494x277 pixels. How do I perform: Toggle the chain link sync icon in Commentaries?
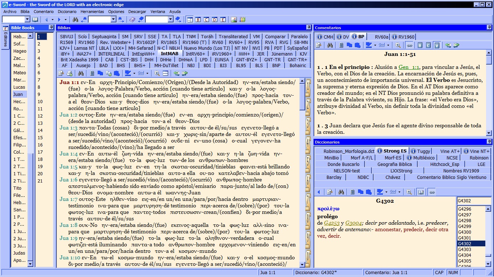(x=410, y=45)
